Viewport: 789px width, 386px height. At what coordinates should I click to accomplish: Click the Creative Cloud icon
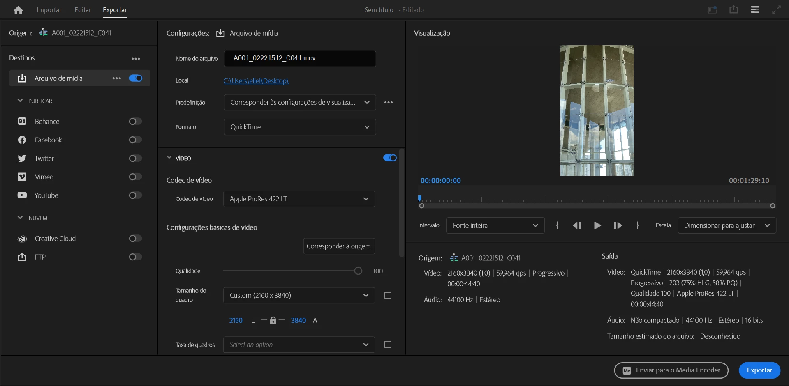pos(22,239)
